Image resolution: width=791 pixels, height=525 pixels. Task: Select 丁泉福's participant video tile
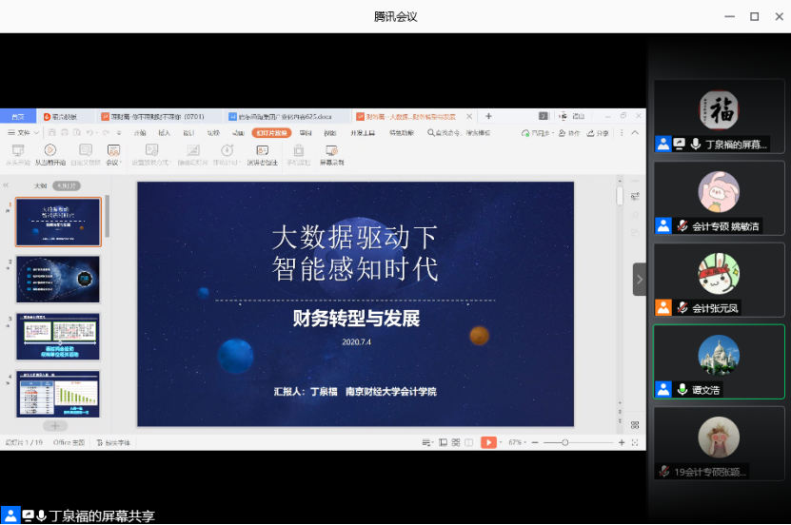(719, 116)
